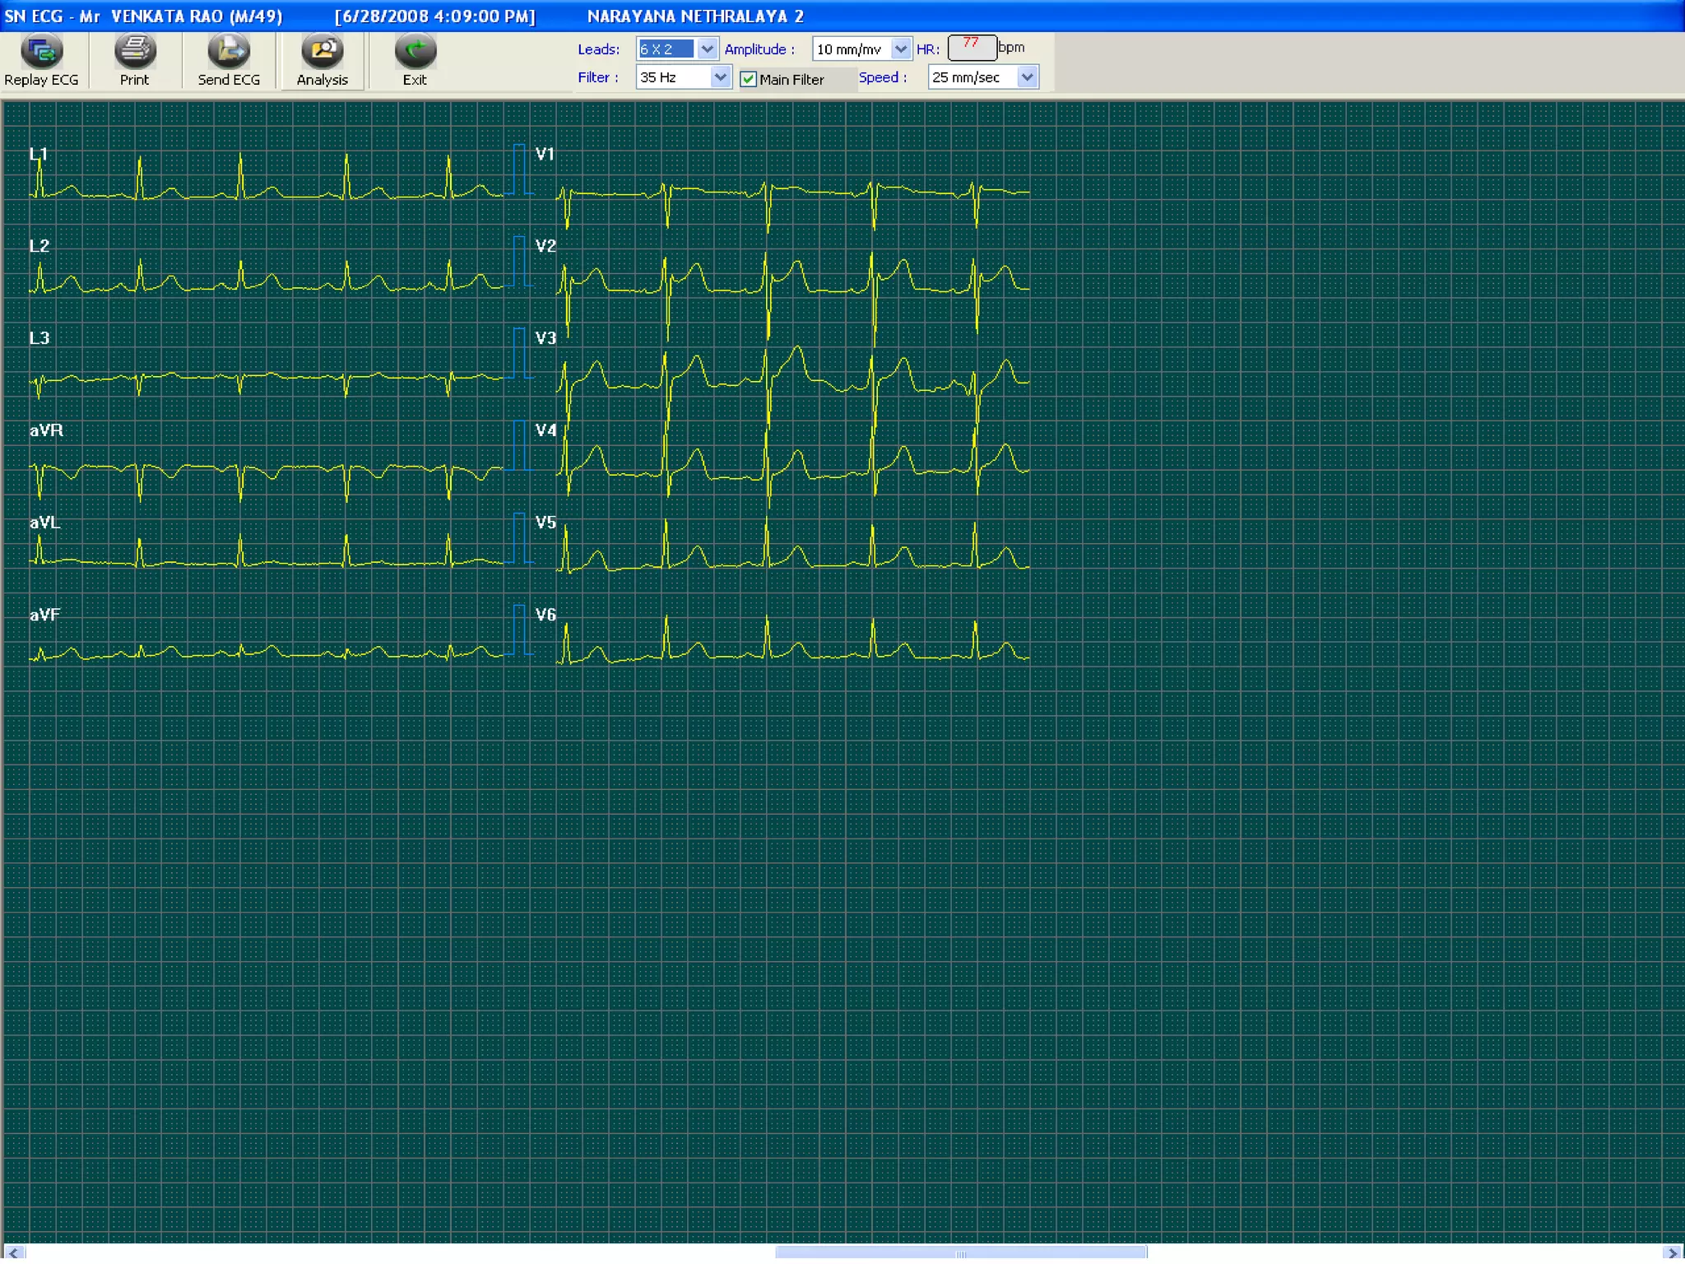Open the Amplitude dropdown arrow
This screenshot has width=1685, height=1264.
coord(901,49)
